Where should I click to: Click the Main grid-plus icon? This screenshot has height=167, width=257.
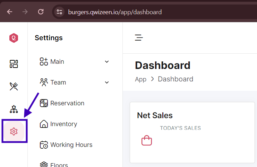(x=44, y=62)
